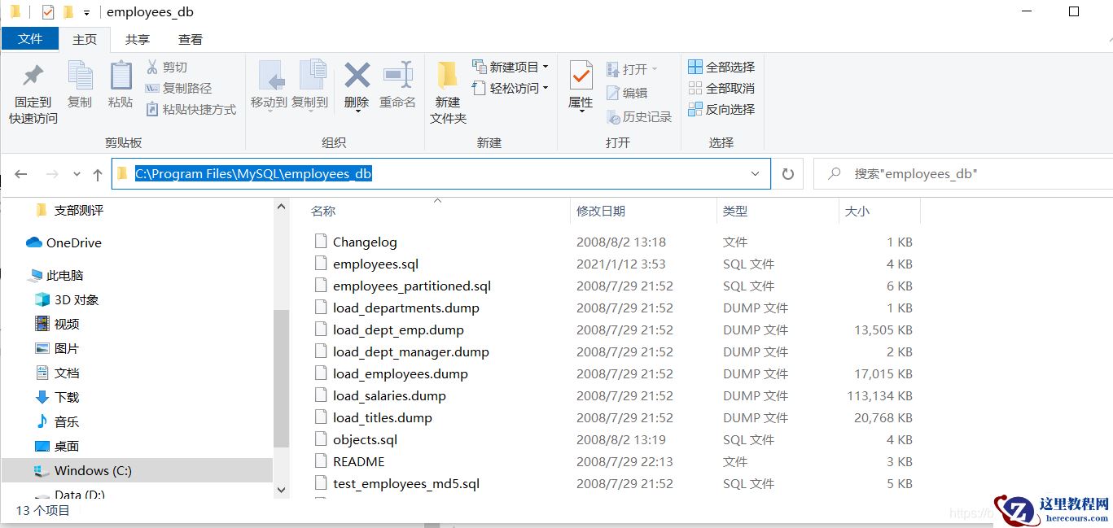Click the Pin to Quick Access icon
The image size is (1113, 528).
[33, 77]
